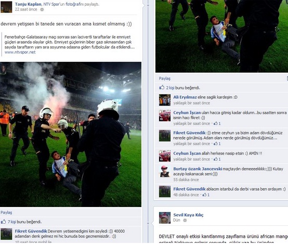Open Sevil Kaya Kılıç's profile thumbnail
This screenshot has width=288, height=244.
165,217
